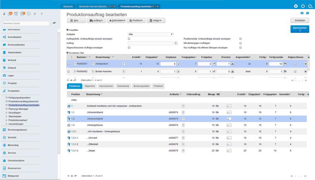Click the X icon in the PA000001 row

(306, 64)
